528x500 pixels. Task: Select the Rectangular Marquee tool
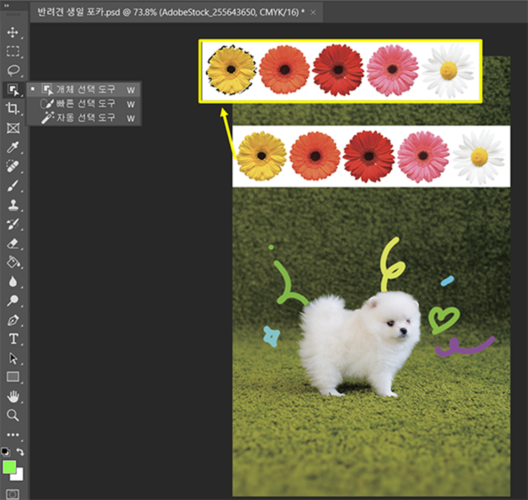[13, 51]
